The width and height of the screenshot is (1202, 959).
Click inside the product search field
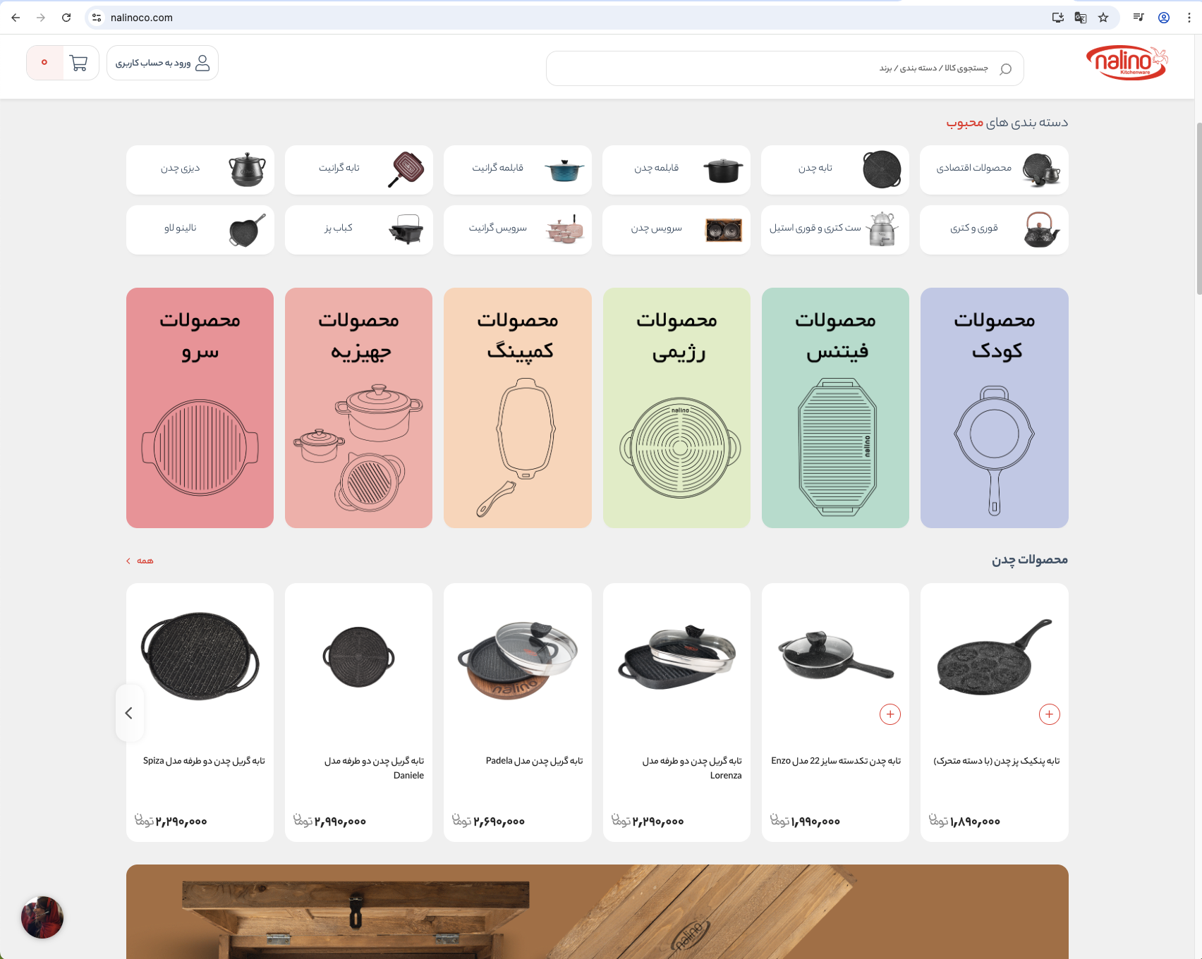776,68
